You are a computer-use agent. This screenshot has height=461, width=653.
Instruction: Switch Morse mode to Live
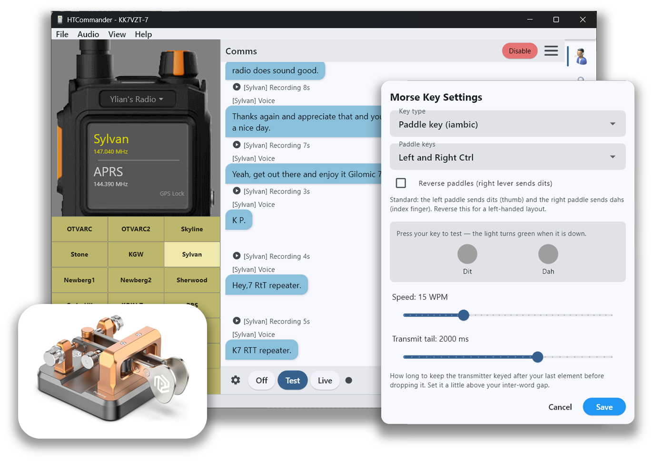click(x=325, y=380)
